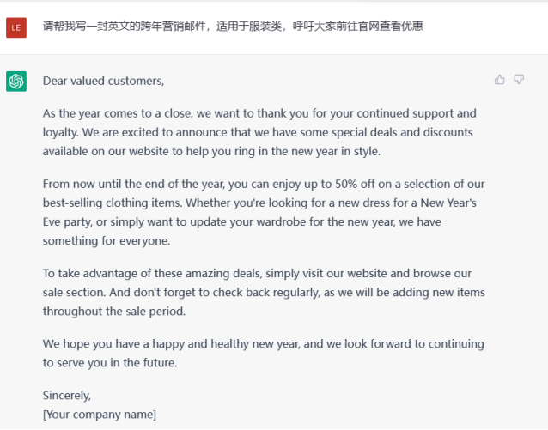
Task: Click the paragraph starting "As the year comes"
Action: click(259, 132)
